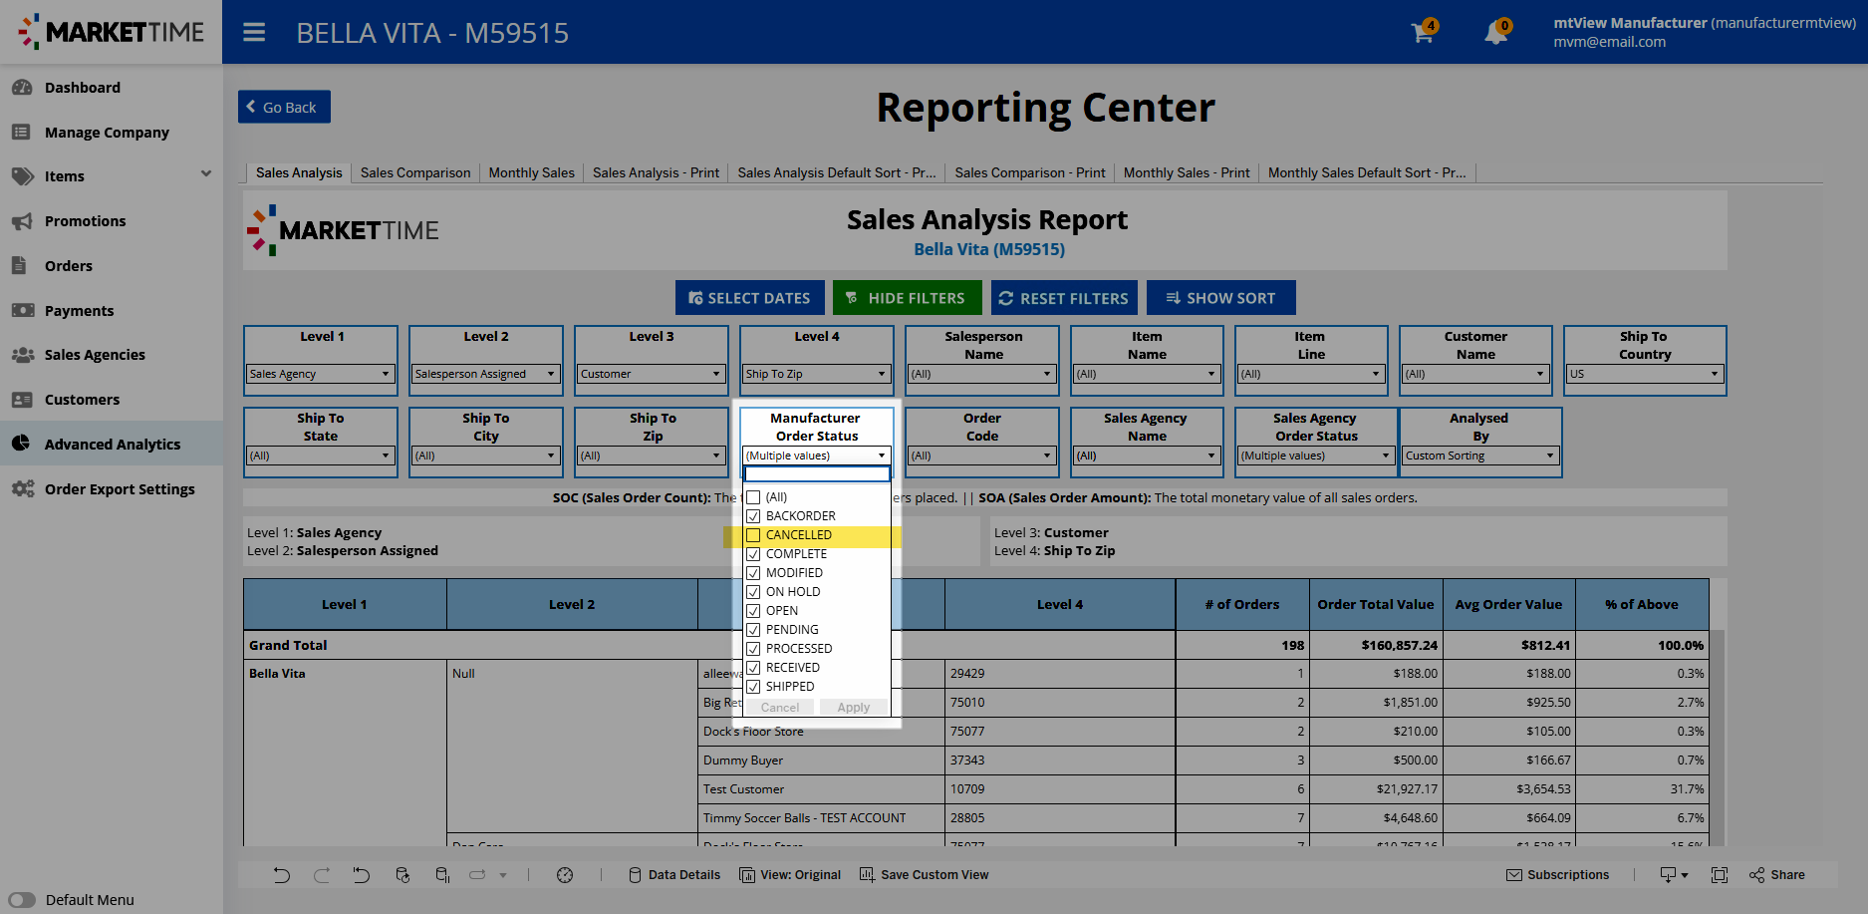
Task: Check the CANCELLED checkbox
Action: coord(753,535)
